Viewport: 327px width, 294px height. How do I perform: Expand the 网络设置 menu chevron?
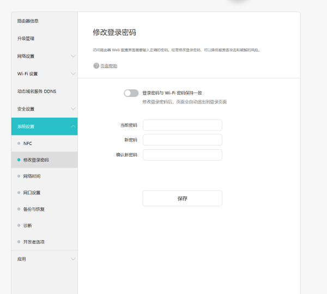click(73, 56)
